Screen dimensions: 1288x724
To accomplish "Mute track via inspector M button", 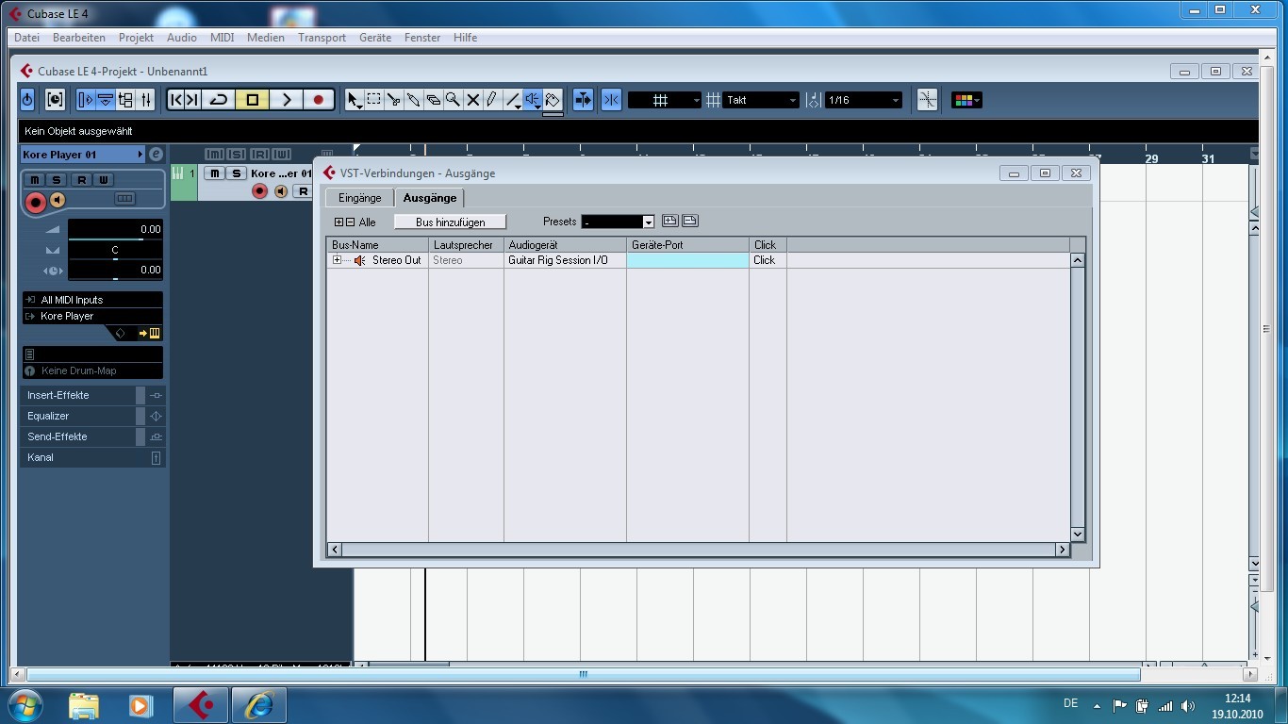I will coord(35,180).
